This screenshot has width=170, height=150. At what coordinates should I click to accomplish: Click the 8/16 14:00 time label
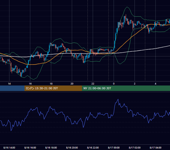[9, 147]
